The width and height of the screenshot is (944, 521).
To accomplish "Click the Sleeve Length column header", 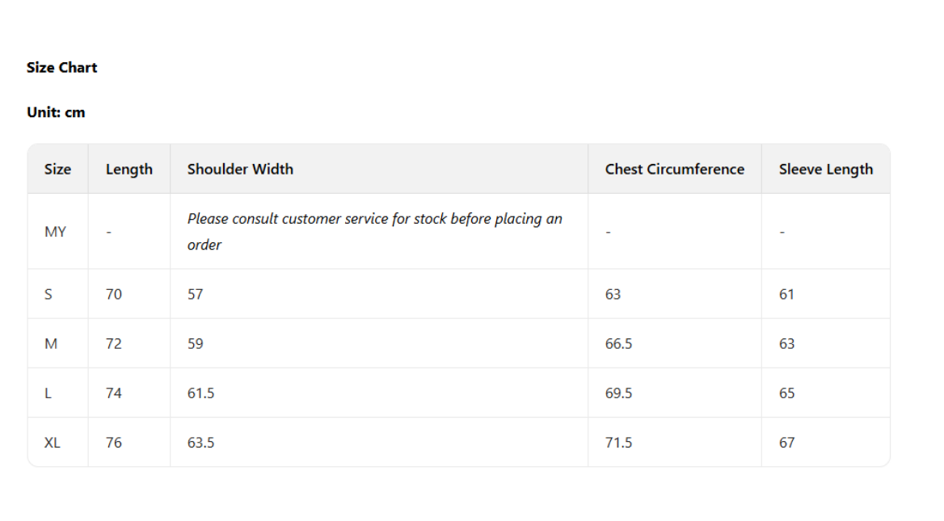I will [x=825, y=169].
